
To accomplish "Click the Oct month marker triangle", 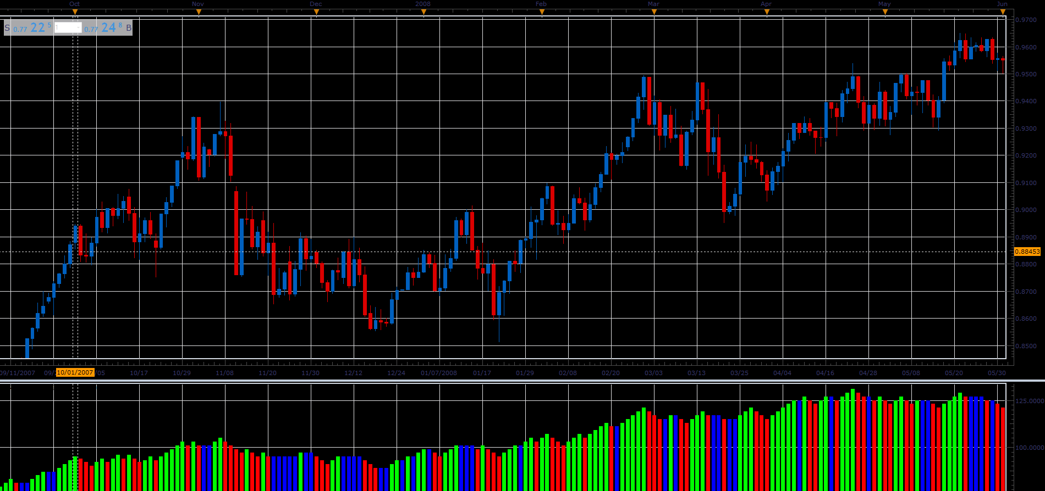I will point(75,12).
